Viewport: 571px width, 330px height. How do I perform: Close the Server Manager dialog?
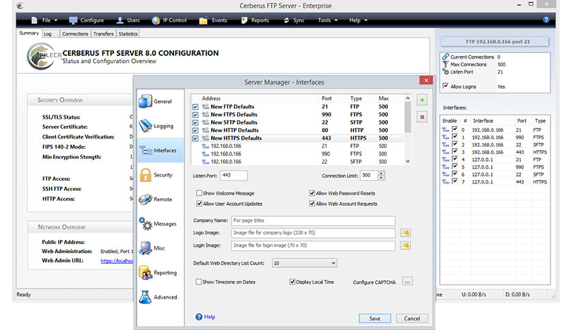(426, 80)
